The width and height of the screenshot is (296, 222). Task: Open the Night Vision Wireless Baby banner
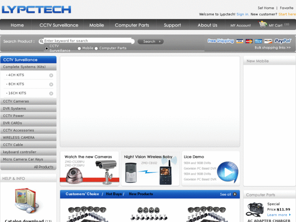[150, 169]
